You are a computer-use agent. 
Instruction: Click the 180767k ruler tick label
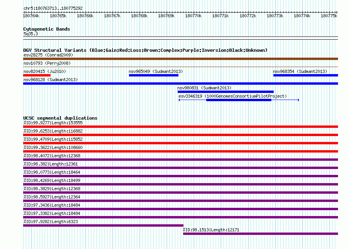112,16
